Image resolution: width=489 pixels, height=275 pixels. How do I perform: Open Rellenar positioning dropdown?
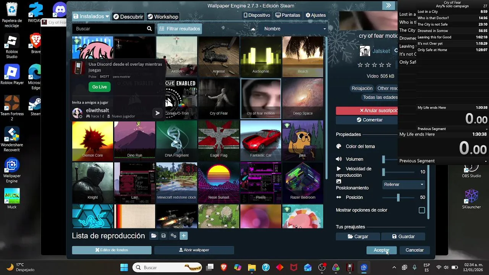coord(404,184)
